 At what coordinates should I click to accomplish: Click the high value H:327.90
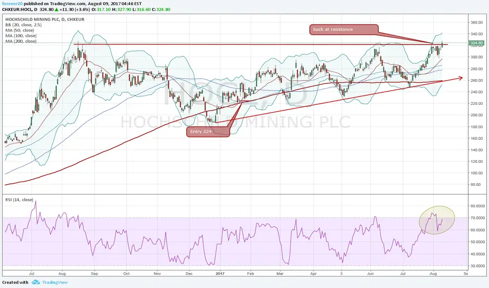tap(122, 9)
